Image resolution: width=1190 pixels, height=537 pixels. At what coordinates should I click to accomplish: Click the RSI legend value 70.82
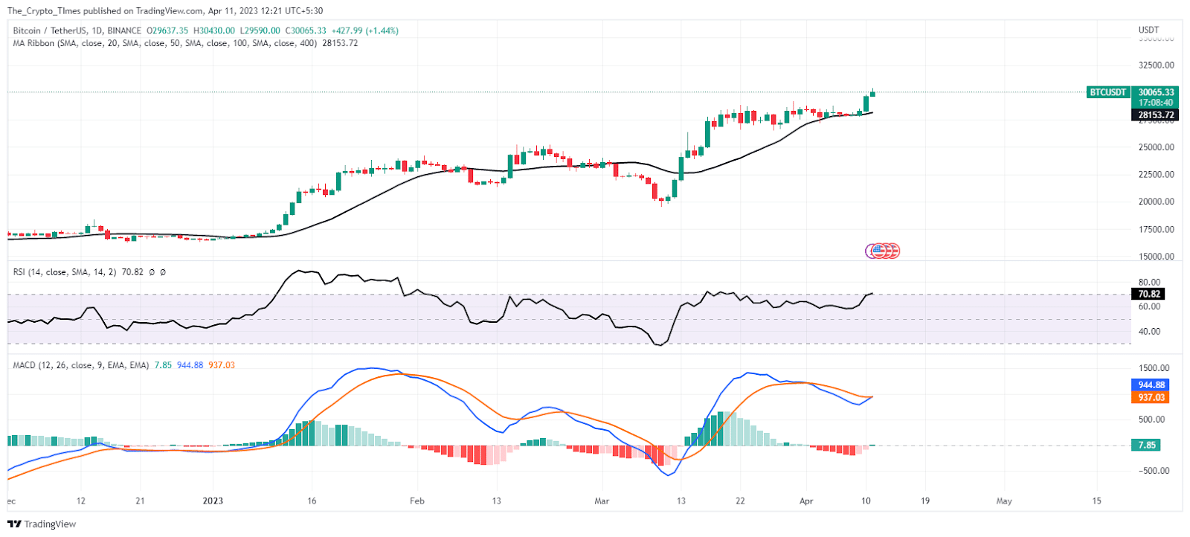tap(132, 272)
